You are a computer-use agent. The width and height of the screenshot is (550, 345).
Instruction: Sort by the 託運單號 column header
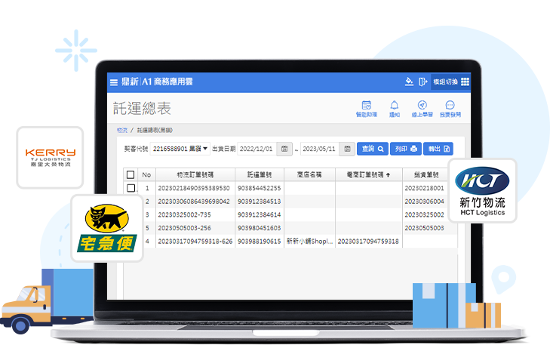point(260,174)
